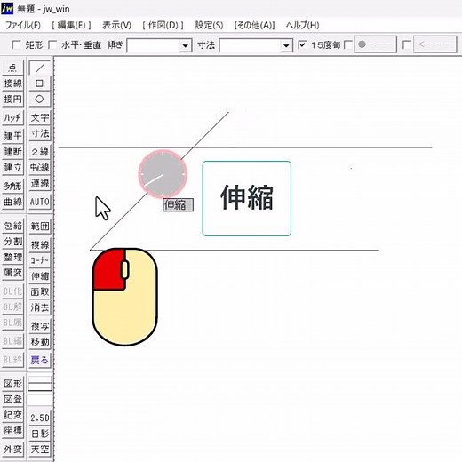
Task: Click the 点 point tool button
Action: pos(12,68)
